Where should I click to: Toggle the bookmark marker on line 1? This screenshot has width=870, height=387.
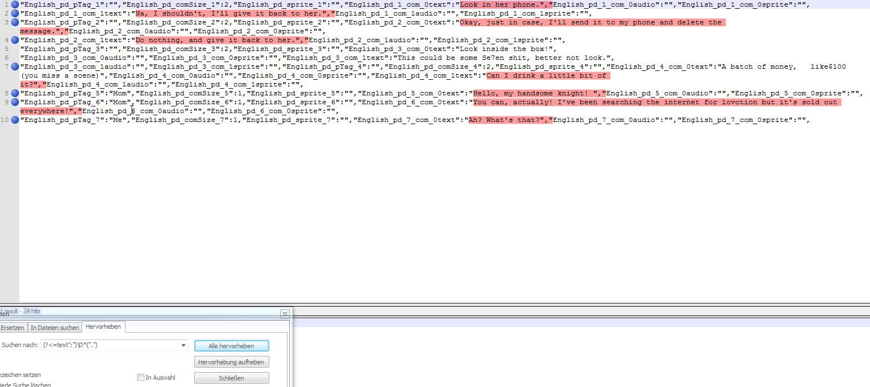pos(15,4)
